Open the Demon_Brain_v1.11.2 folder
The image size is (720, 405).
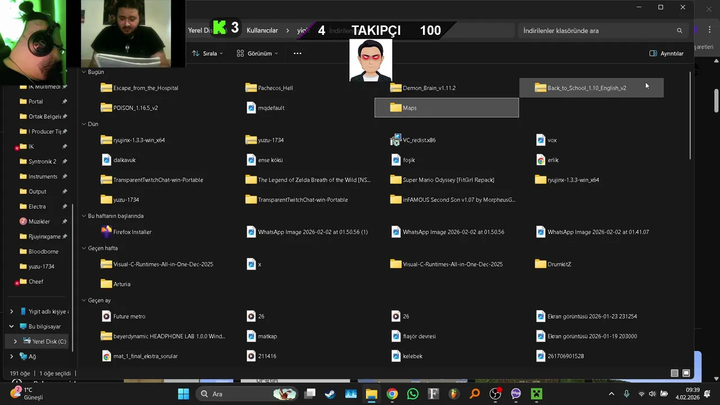423,88
